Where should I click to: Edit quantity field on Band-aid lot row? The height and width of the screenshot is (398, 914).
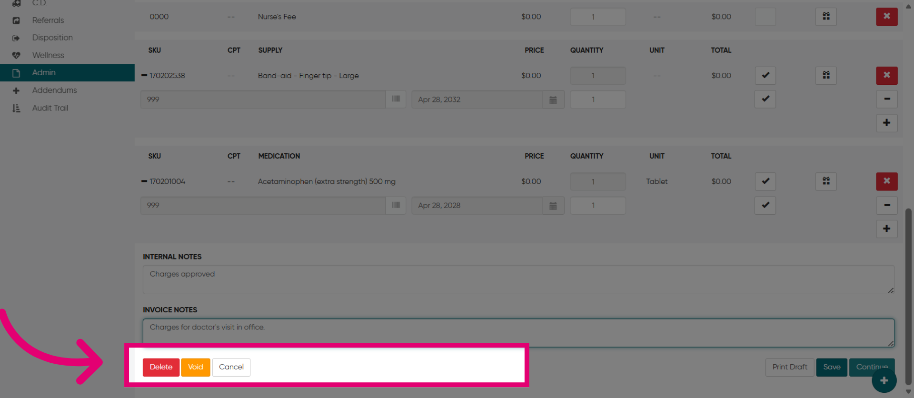pyautogui.click(x=597, y=99)
